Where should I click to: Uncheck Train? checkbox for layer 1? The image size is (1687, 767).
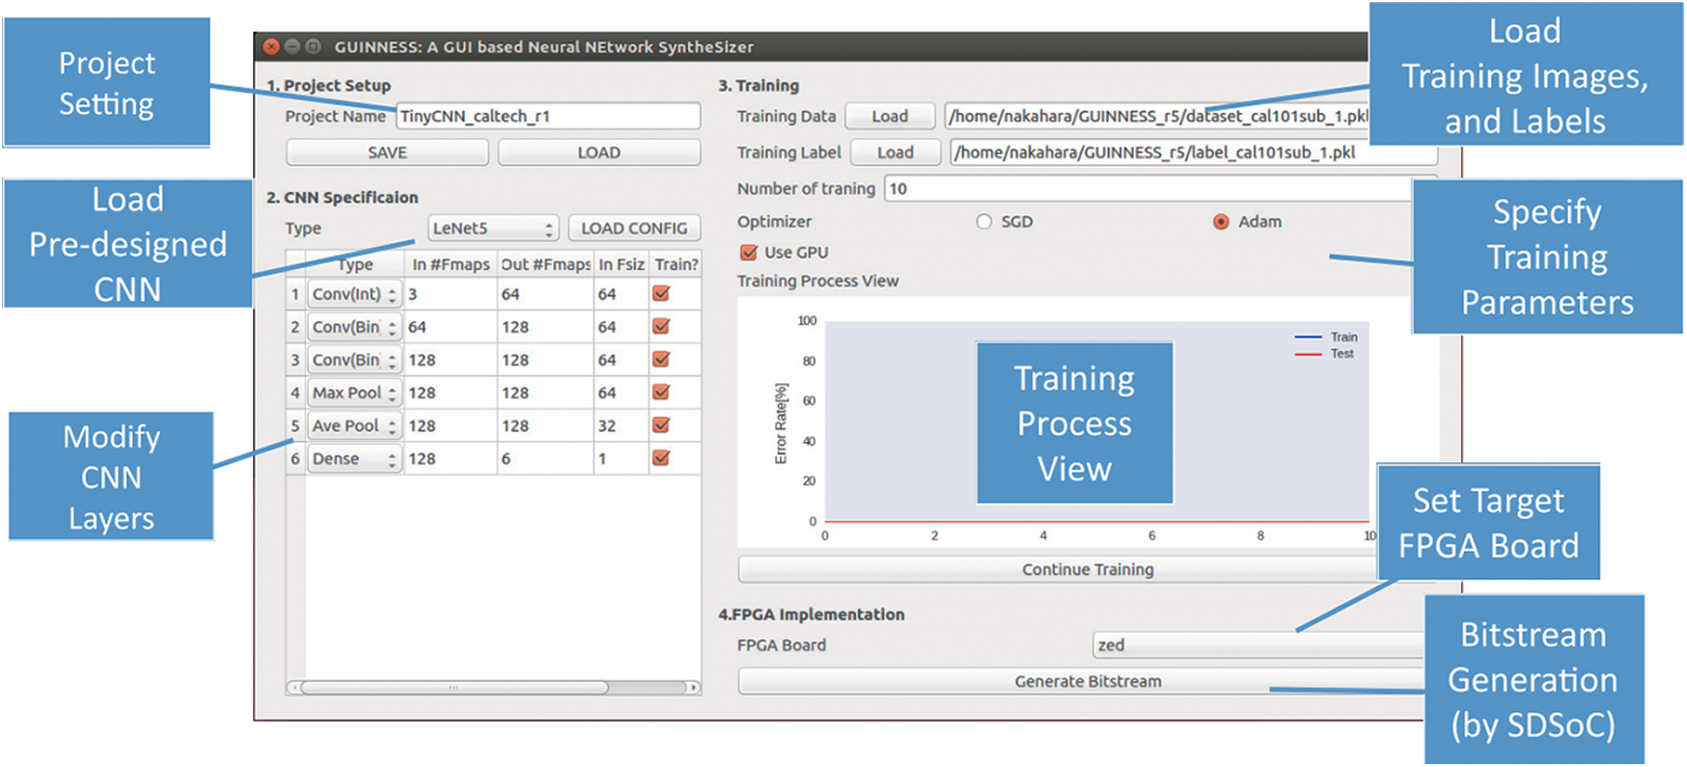(x=661, y=294)
